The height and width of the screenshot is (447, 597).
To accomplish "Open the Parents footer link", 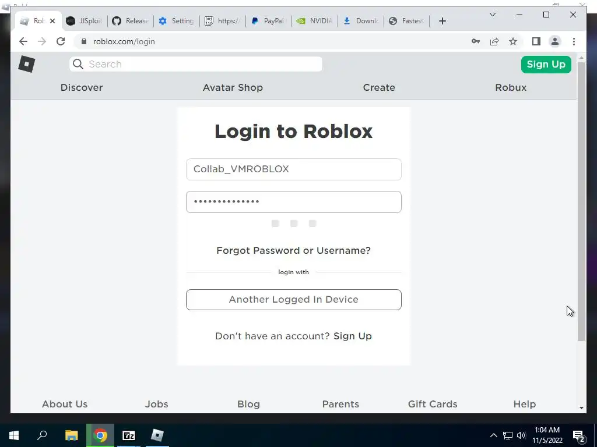I will pyautogui.click(x=340, y=404).
